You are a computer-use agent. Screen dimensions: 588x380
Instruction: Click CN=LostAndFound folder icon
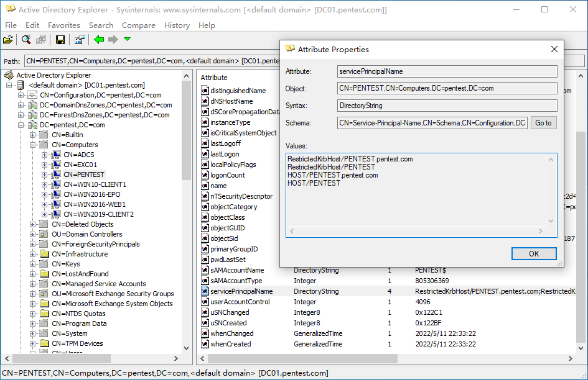coord(44,274)
